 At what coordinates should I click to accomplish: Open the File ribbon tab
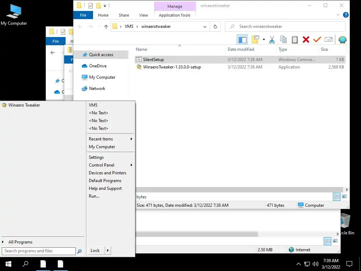pos(83,15)
